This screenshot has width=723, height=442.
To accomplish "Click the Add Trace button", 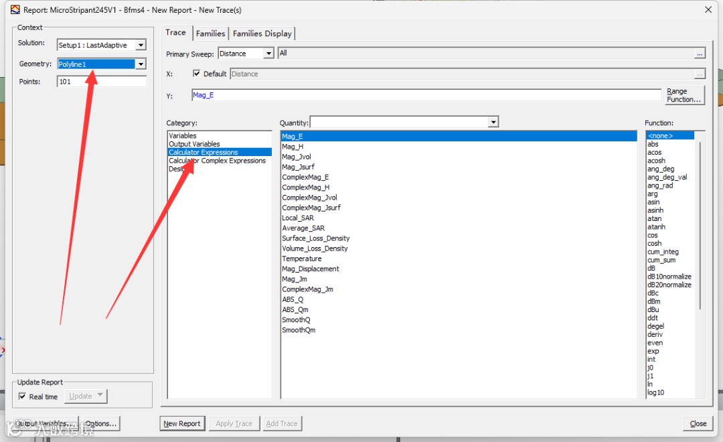I will pyautogui.click(x=282, y=423).
